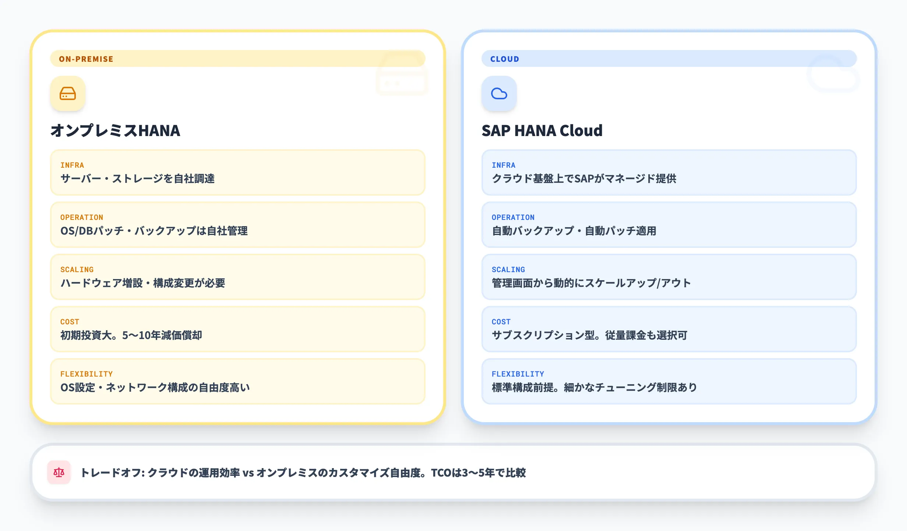This screenshot has width=907, height=531.
Task: Toggle the CLOUD badge
Action: [x=505, y=58]
